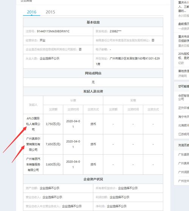Select date 2020-04-01 in the 广州奥菲尔 row
189x211 pixels.
73,144
